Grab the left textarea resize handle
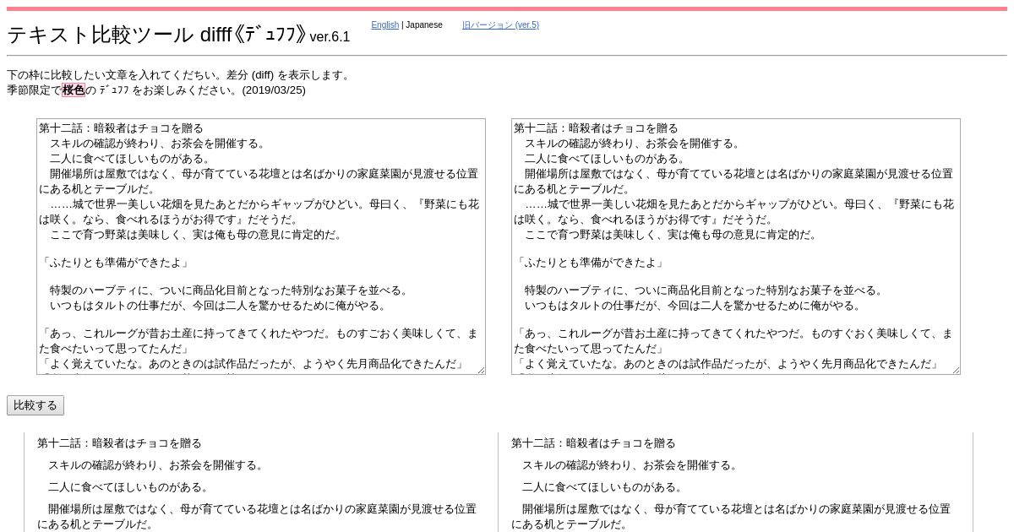 pos(481,370)
